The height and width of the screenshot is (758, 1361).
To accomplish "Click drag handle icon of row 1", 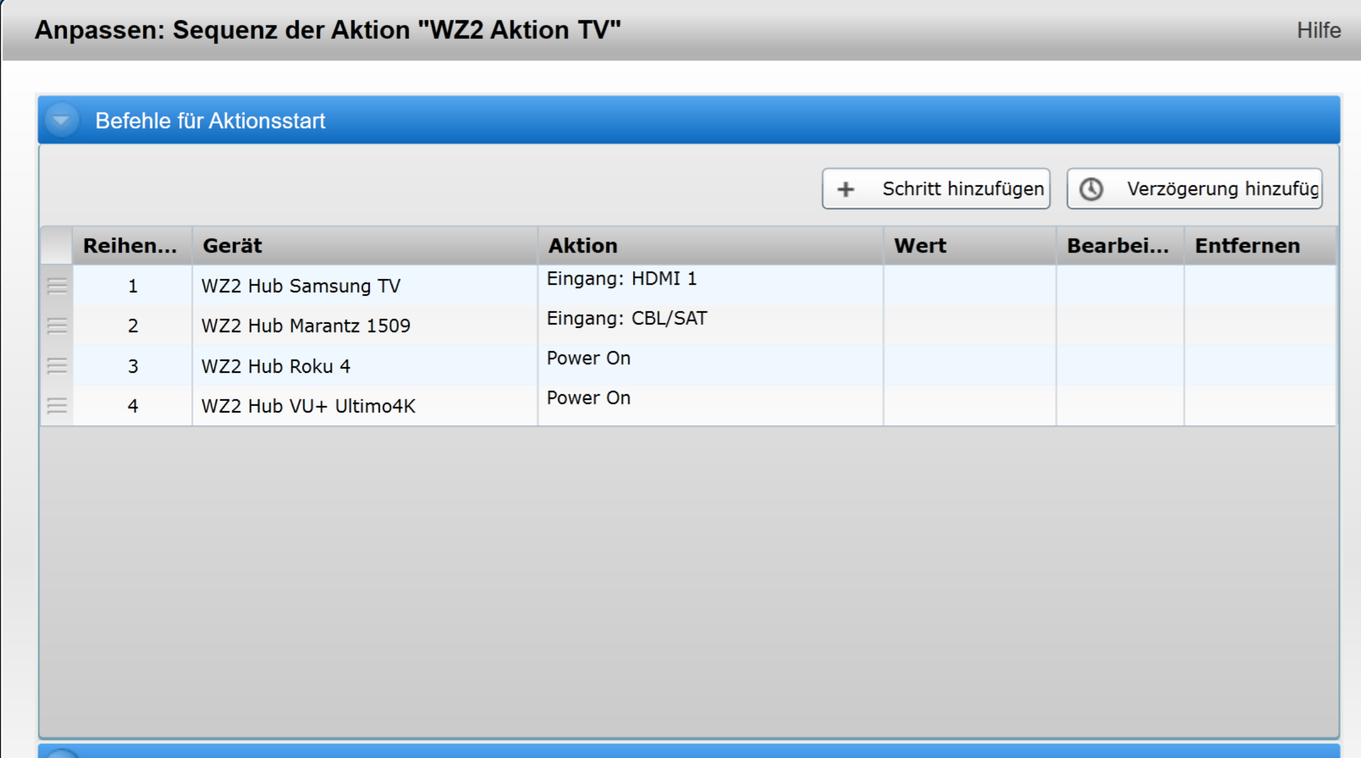I will point(57,286).
